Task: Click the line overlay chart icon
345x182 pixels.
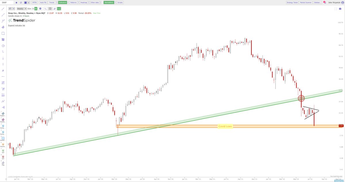Action: (46, 9)
